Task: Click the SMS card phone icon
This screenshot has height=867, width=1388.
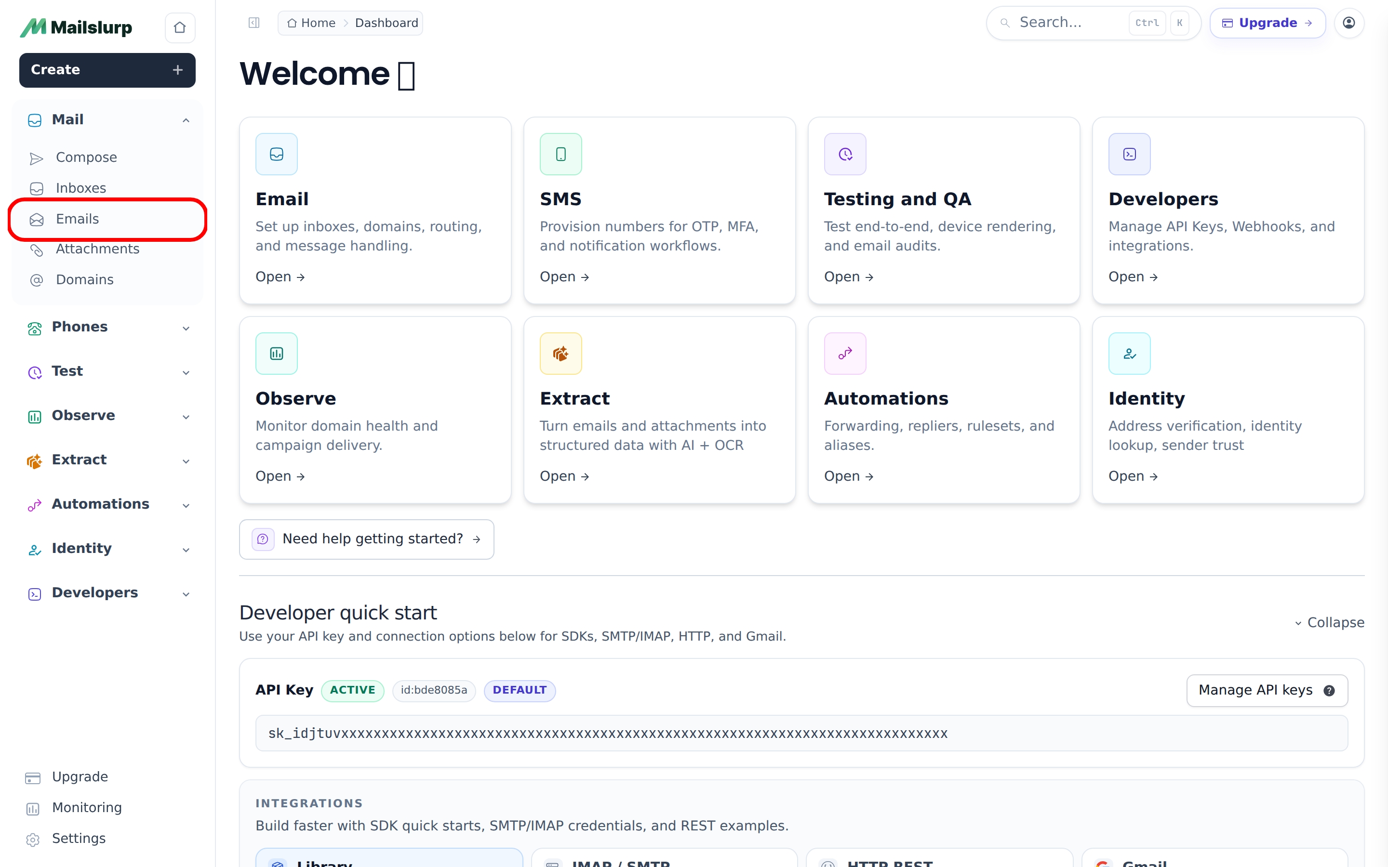Action: coord(561,154)
